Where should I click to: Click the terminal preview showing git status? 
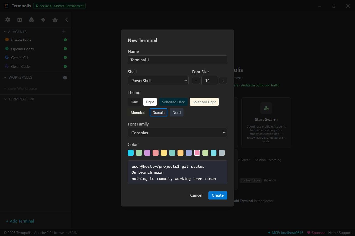pos(177,172)
